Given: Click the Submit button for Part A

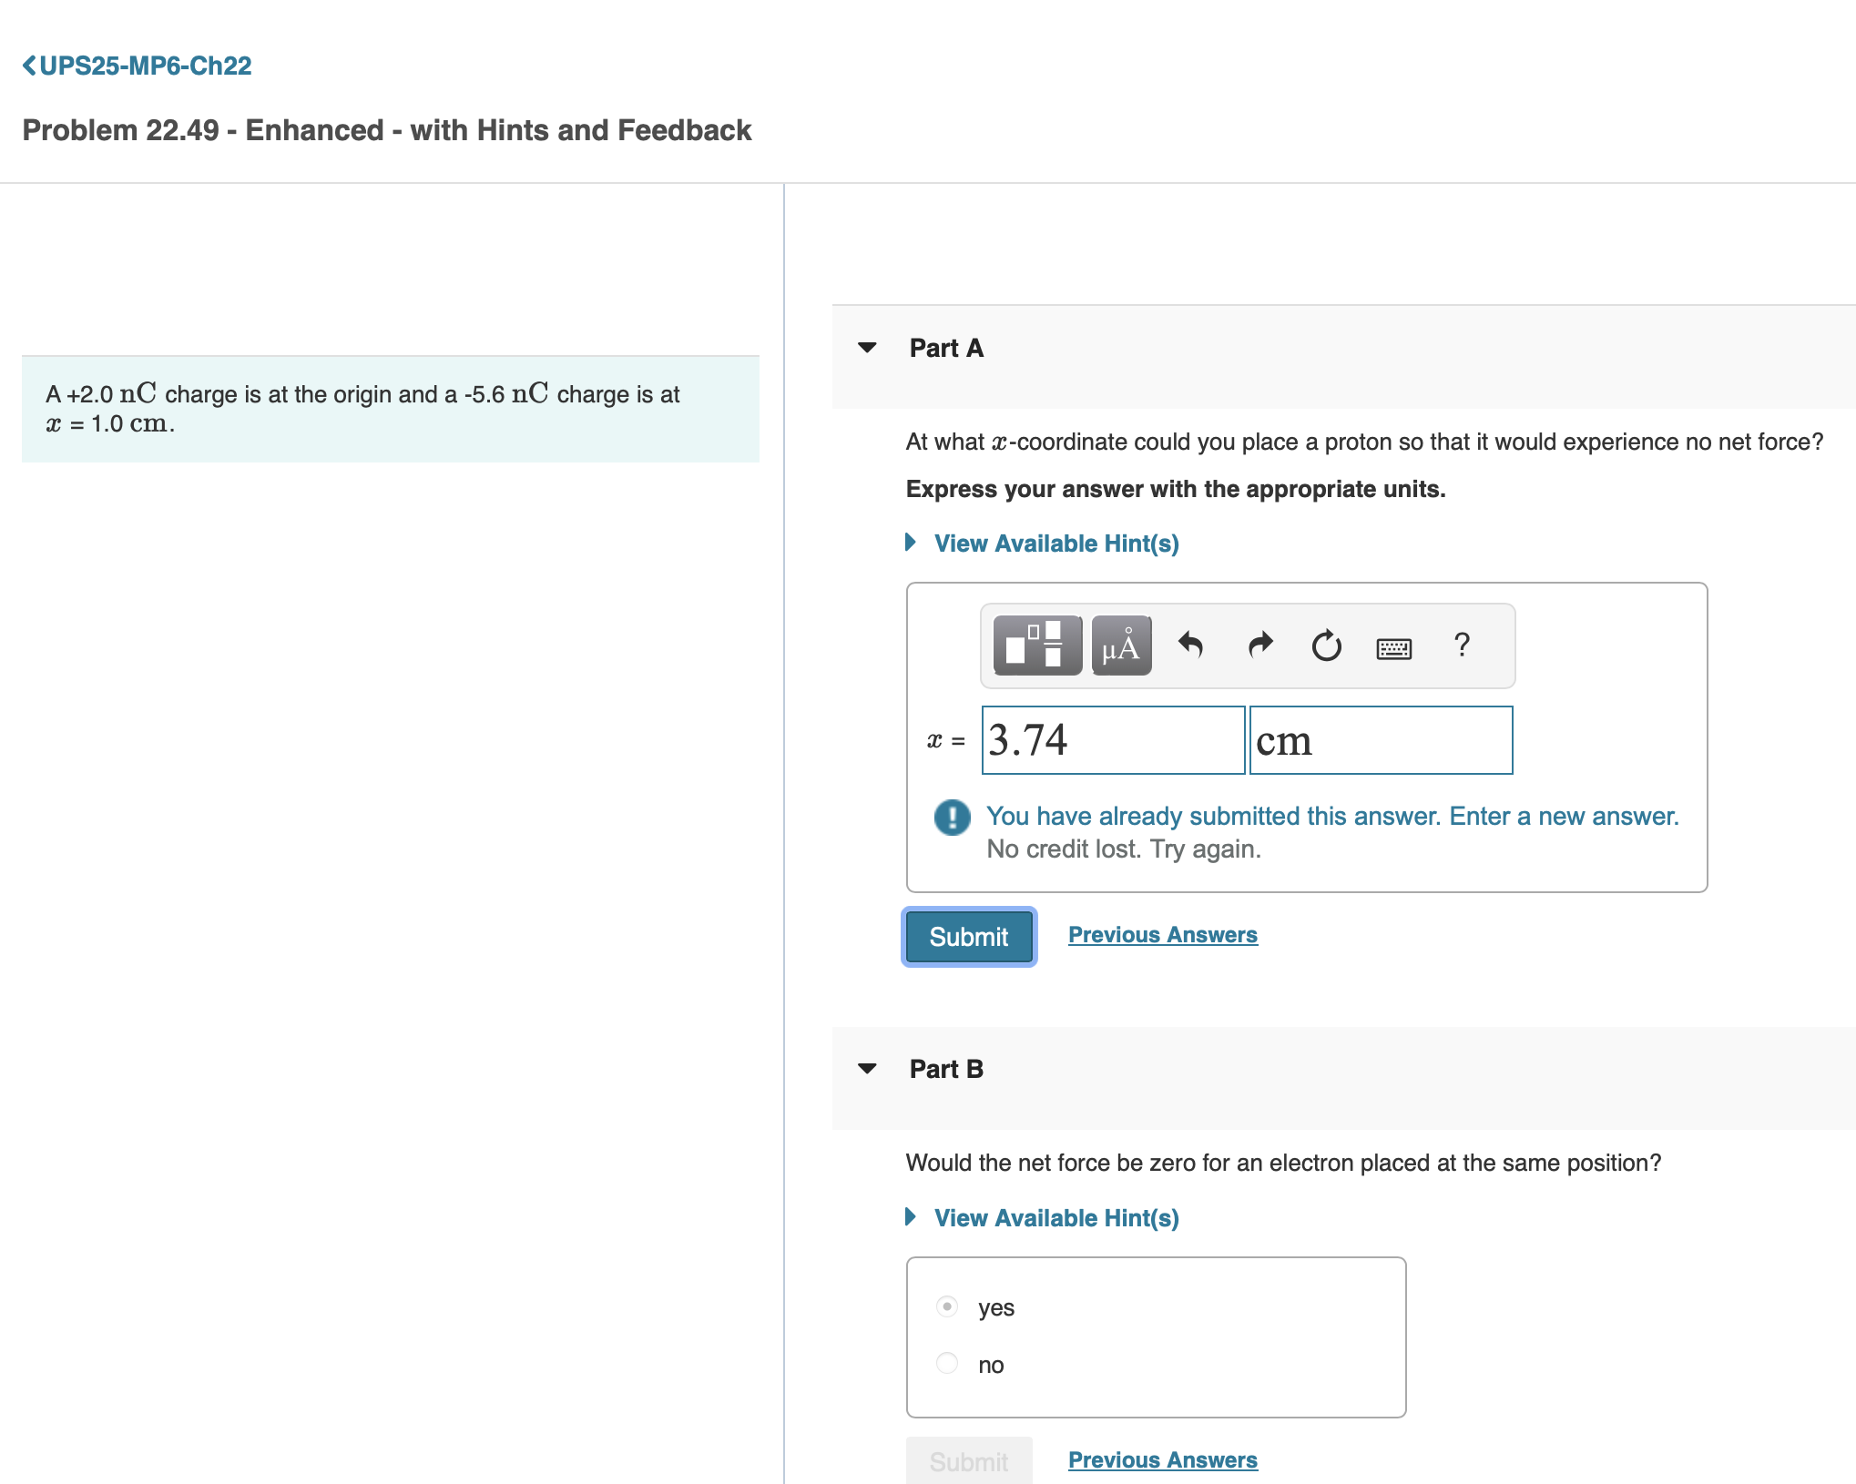Looking at the screenshot, I should pos(968,937).
